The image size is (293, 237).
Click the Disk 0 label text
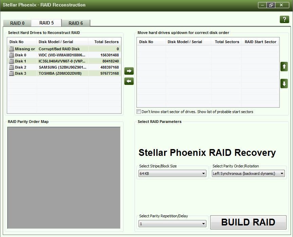[21, 55]
